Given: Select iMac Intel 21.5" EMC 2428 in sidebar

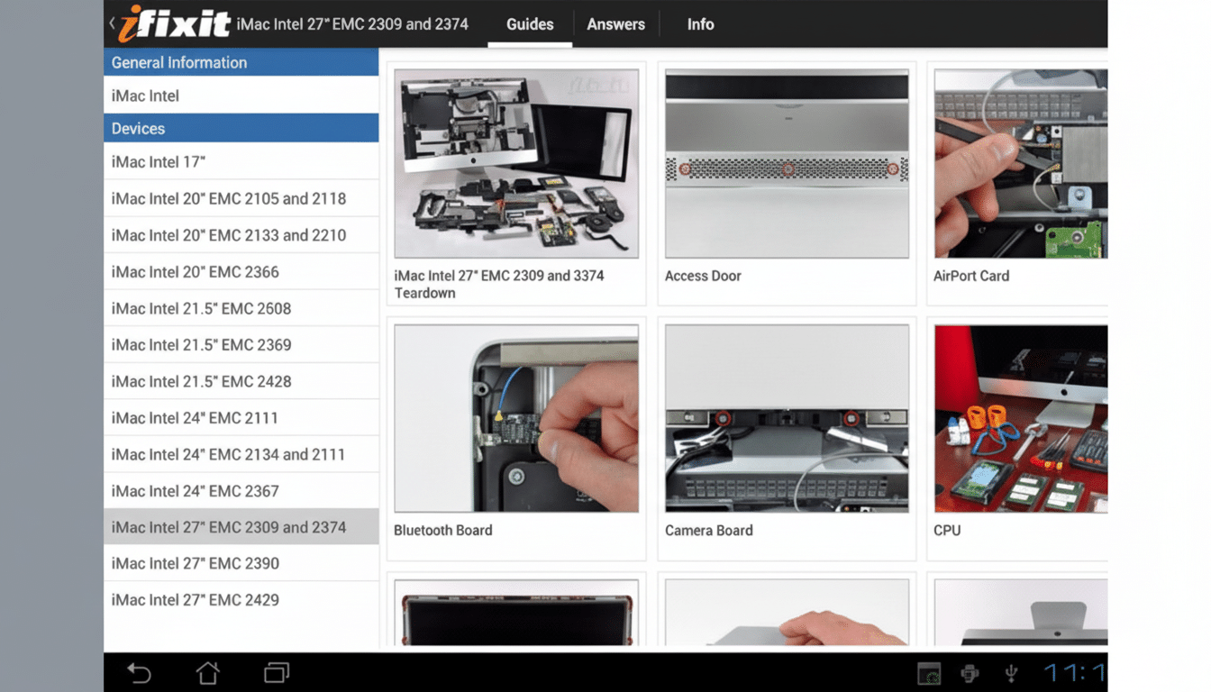Looking at the screenshot, I should 241,381.
